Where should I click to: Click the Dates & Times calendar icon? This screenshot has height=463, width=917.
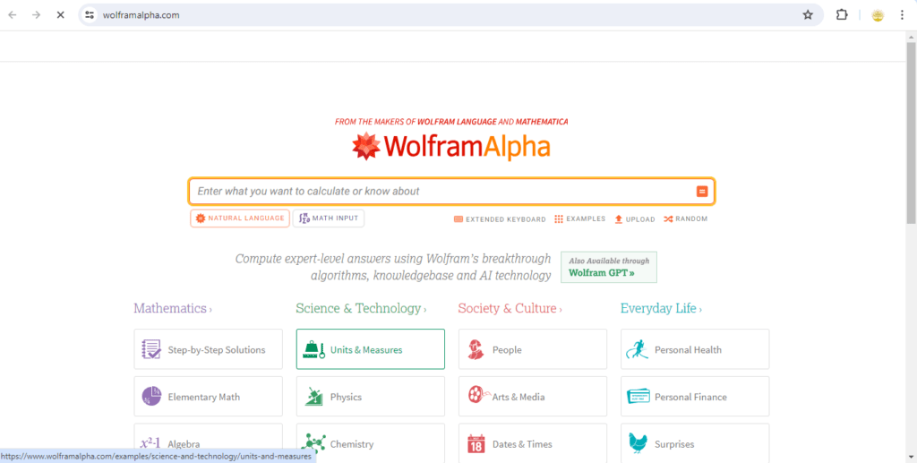[476, 443]
